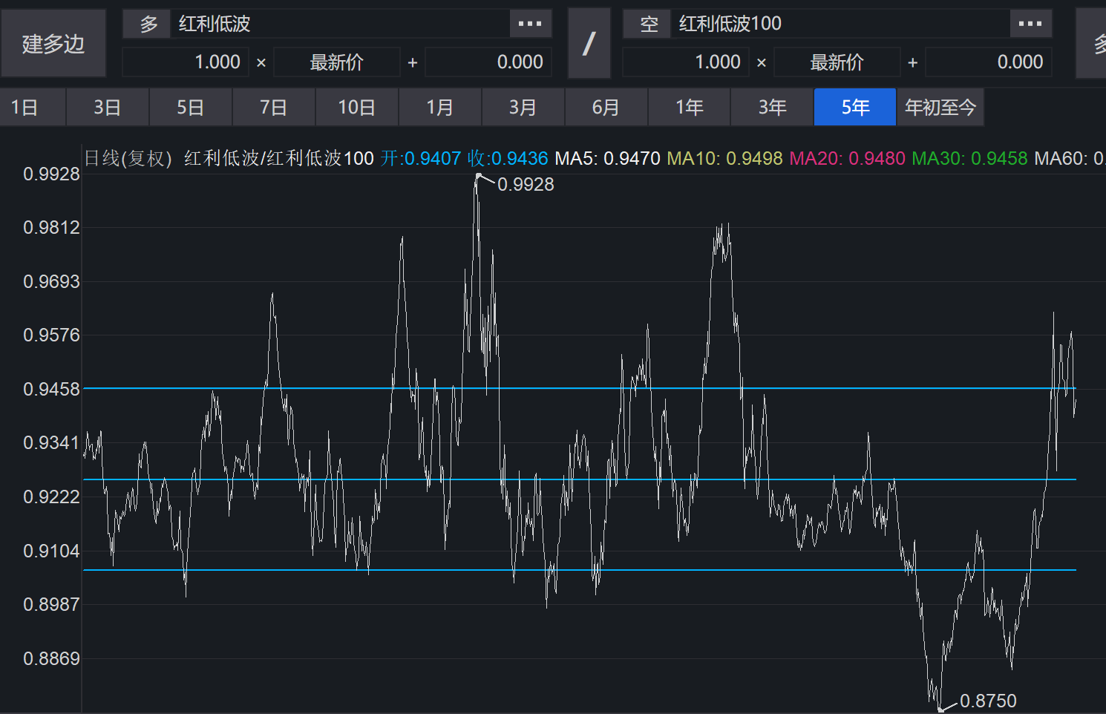
Task: Choose the 1年 time range
Action: coord(689,108)
